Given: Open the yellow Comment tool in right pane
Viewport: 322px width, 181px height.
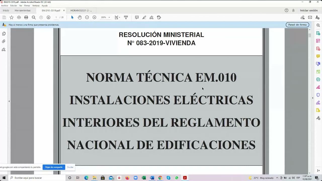Looking at the screenshot, I should click(318, 56).
